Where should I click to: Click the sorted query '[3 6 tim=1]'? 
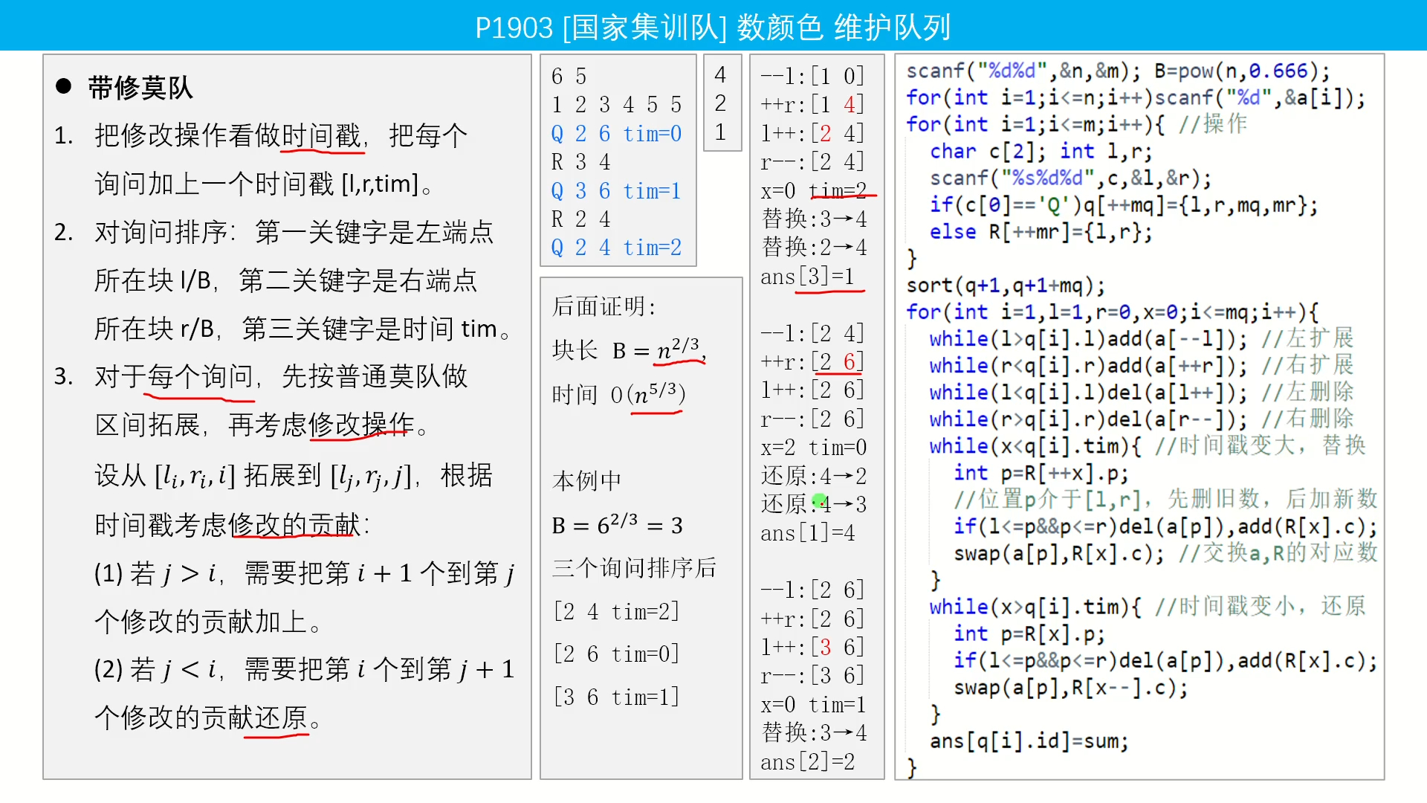[x=616, y=697]
